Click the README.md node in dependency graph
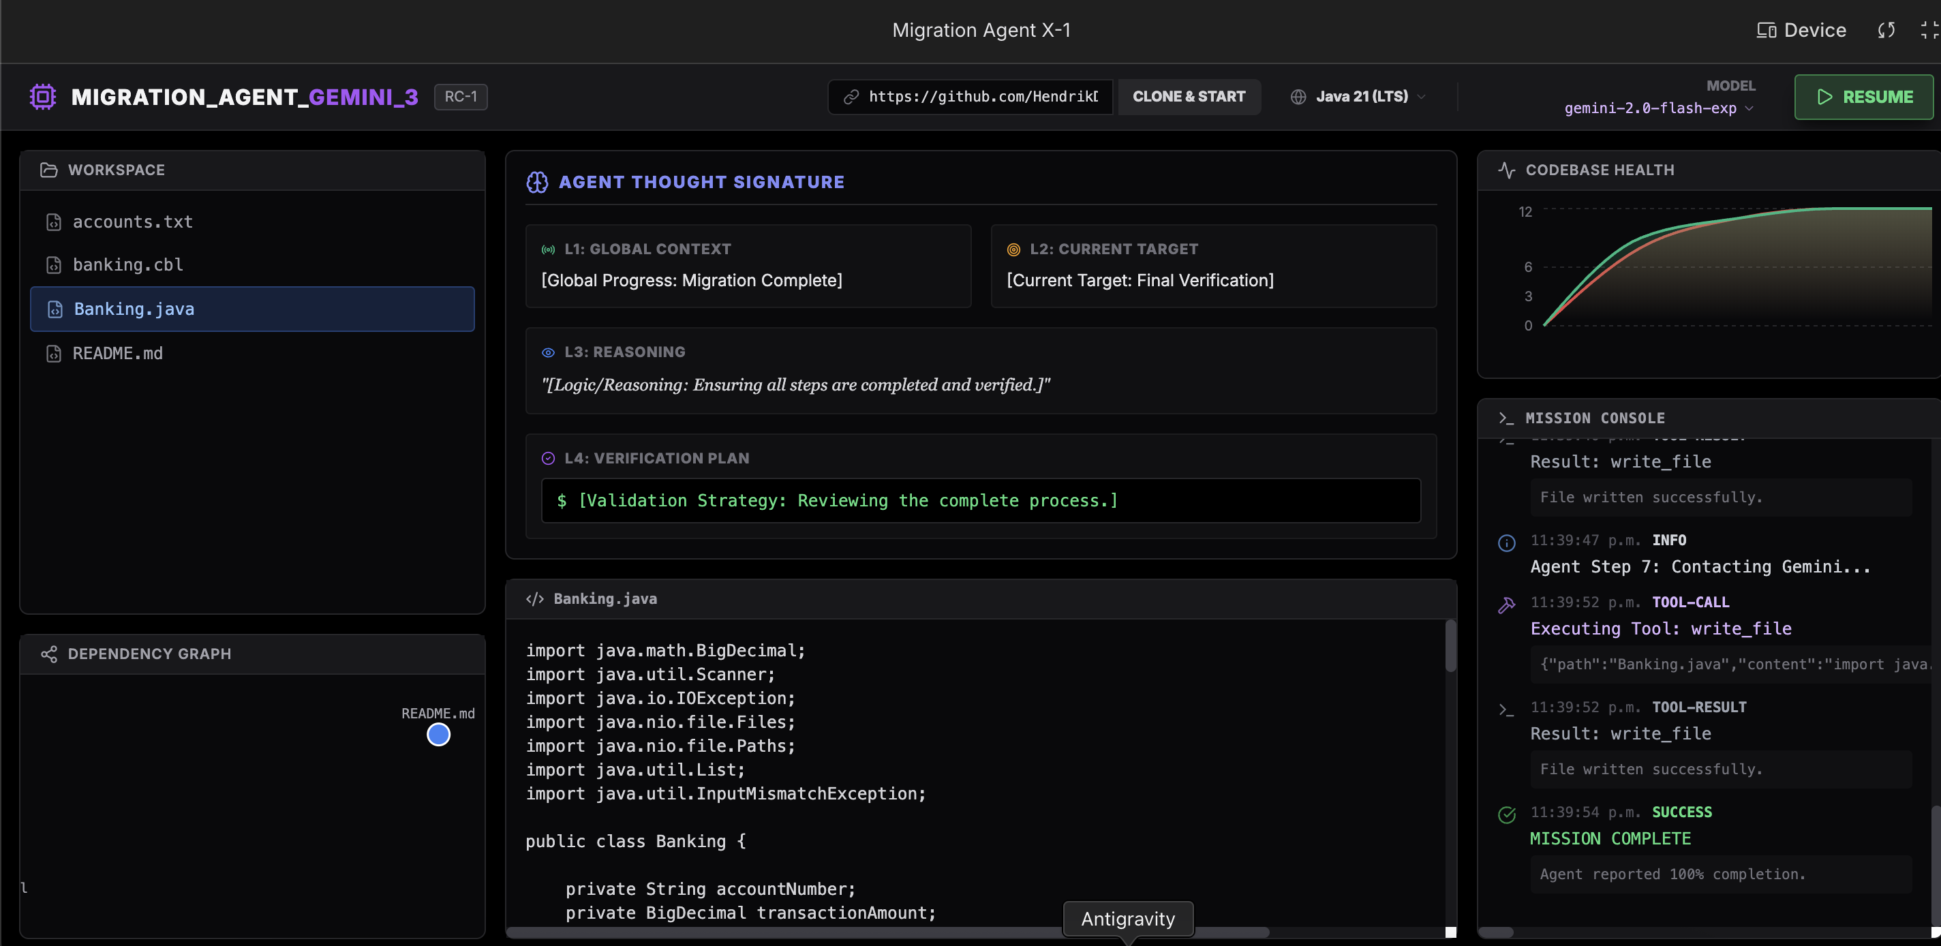This screenshot has height=946, width=1941. (438, 734)
